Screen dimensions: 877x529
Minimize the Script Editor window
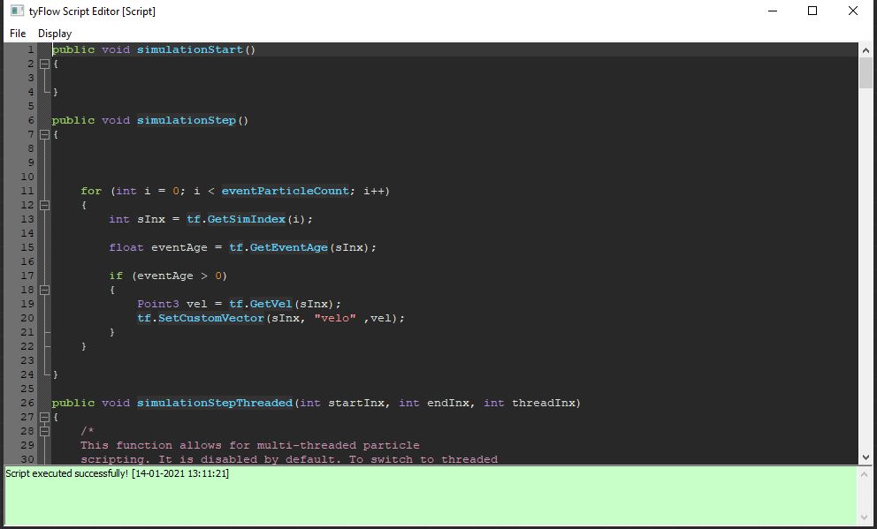pyautogui.click(x=772, y=11)
